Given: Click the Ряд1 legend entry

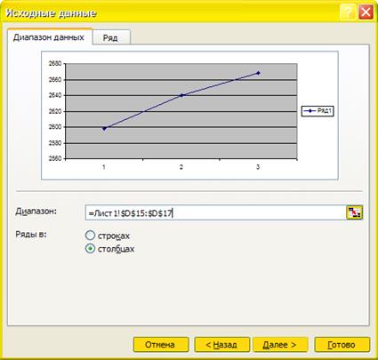Looking at the screenshot, I should (318, 111).
